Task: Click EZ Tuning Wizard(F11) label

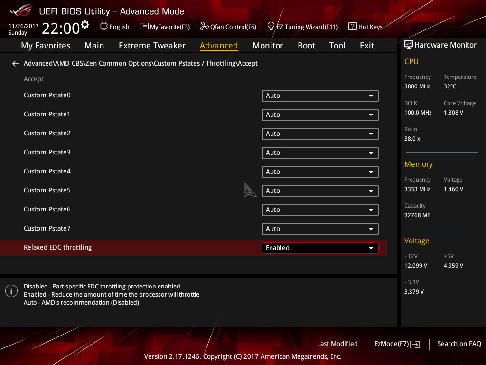Action: pos(307,27)
